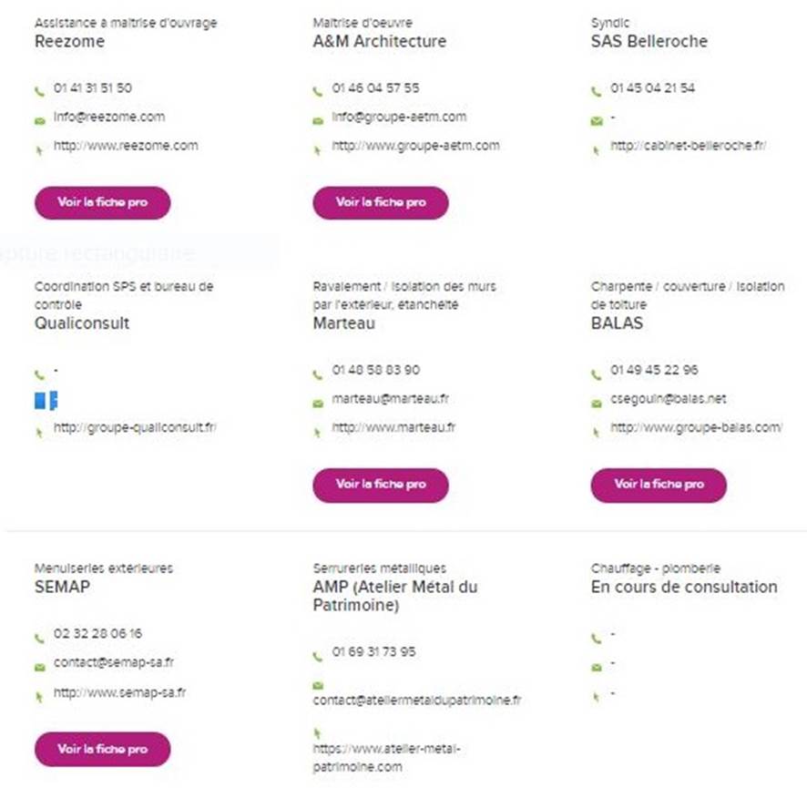Image resolution: width=807 pixels, height=788 pixels.
Task: Click the phone icon beside 01 45 04 21 54
Action: [596, 92]
